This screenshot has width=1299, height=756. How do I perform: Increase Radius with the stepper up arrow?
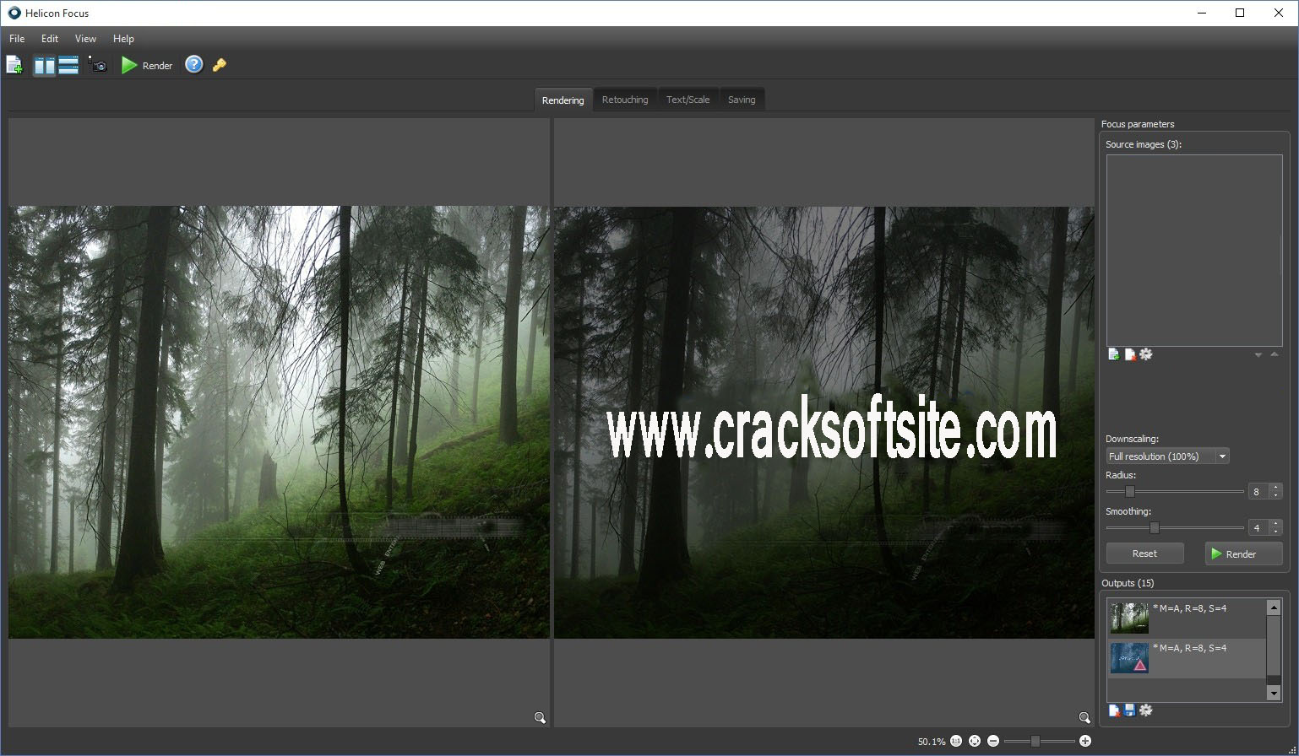1275,488
